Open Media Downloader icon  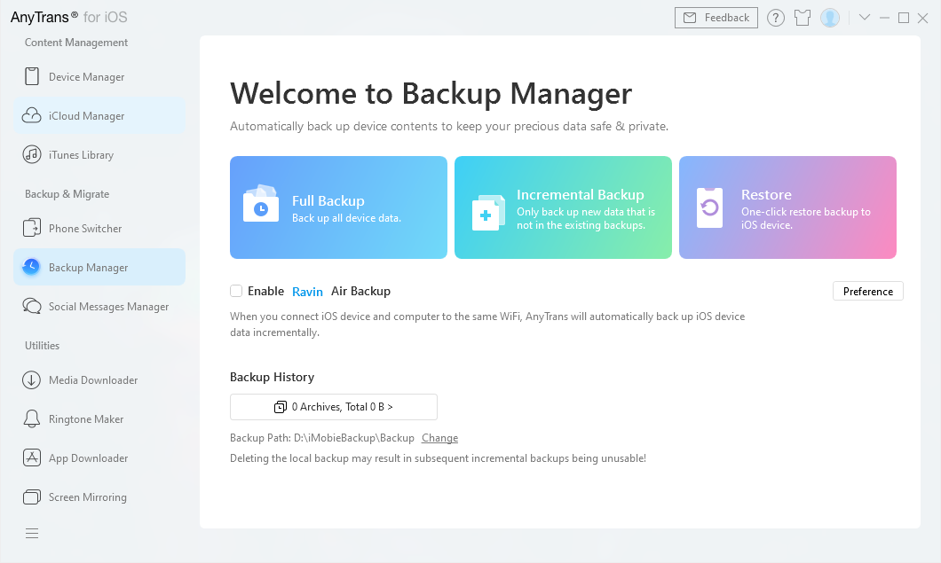[32, 380]
